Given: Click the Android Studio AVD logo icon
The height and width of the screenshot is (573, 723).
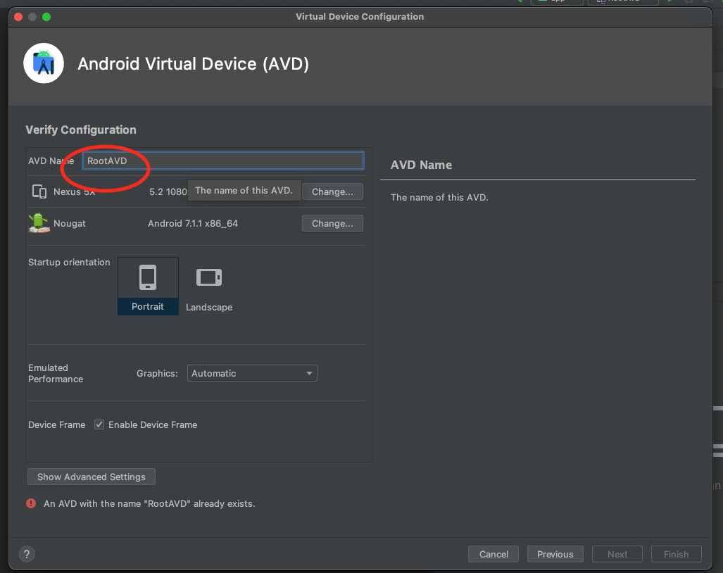Looking at the screenshot, I should [44, 63].
